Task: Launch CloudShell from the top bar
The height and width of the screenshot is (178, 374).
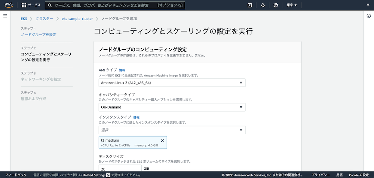Action: pos(250,5)
